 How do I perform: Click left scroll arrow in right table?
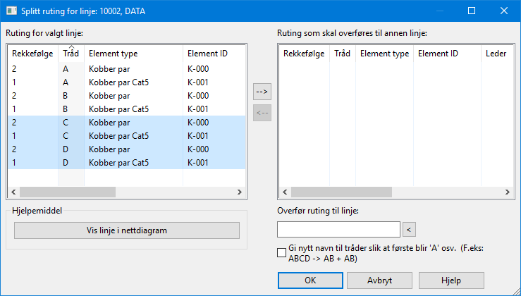tap(285, 192)
